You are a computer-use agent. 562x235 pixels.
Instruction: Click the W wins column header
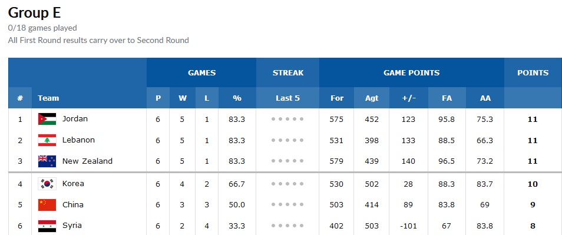click(x=183, y=98)
